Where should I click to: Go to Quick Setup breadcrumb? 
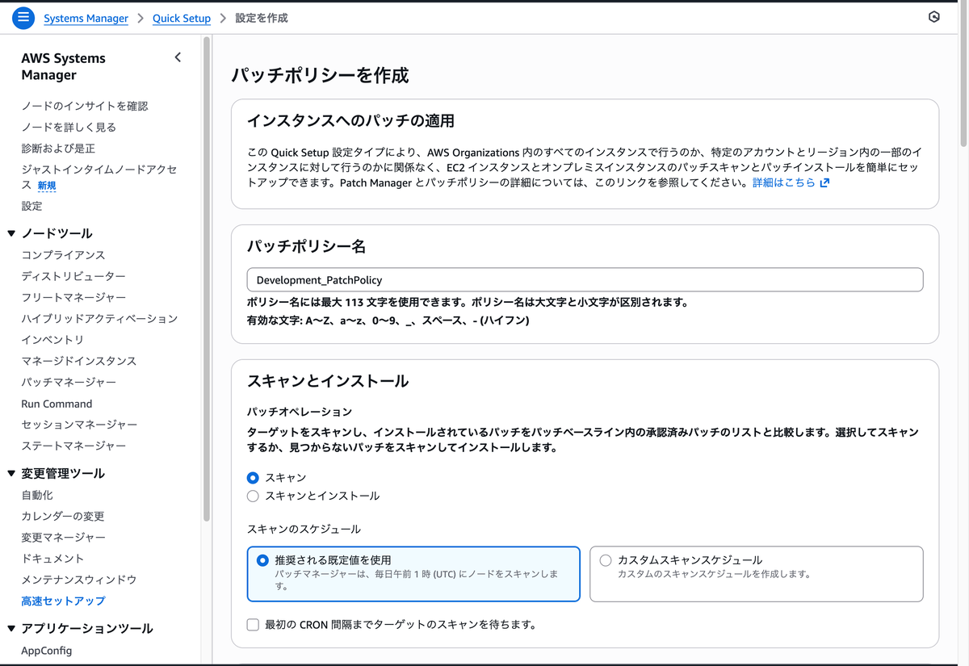182,18
